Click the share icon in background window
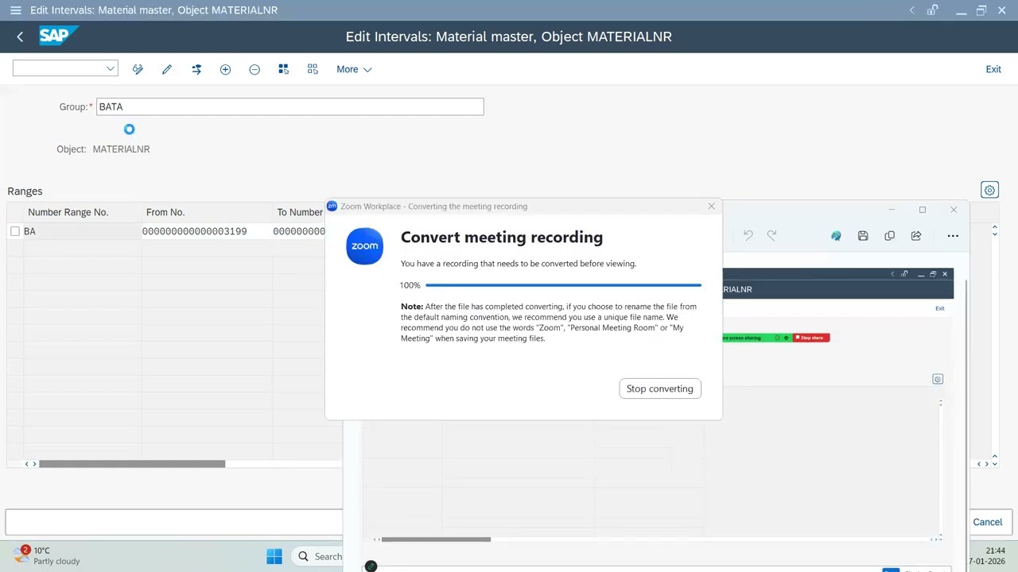The width and height of the screenshot is (1018, 572). 916,235
